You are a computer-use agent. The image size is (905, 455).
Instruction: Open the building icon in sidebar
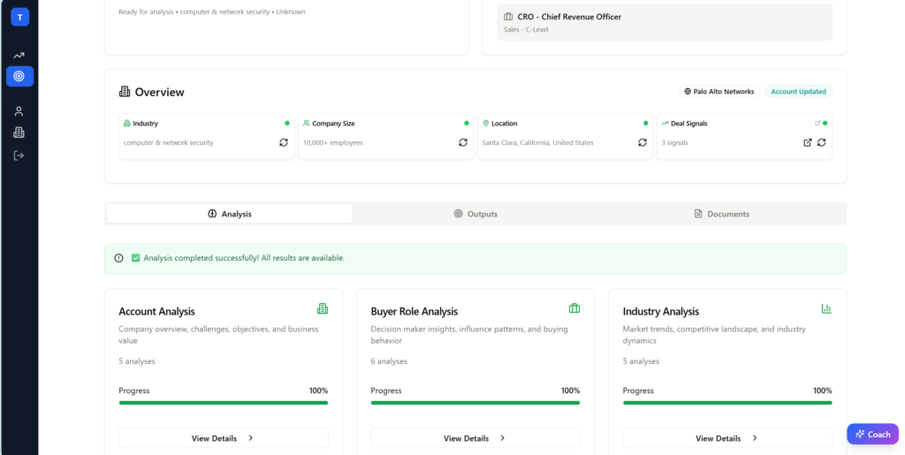tap(19, 133)
